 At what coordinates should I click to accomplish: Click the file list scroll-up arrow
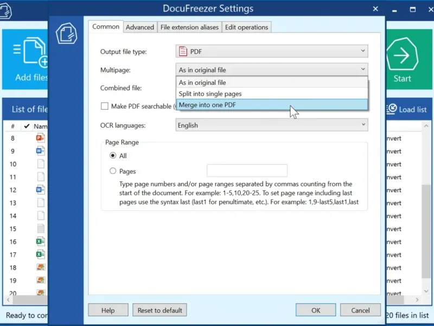tap(426, 126)
